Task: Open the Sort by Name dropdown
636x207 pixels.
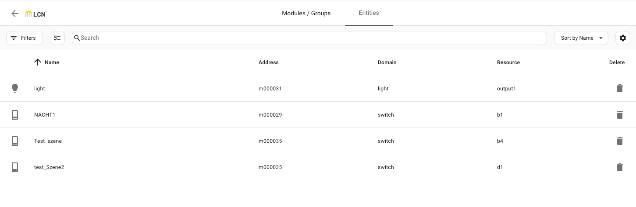Action: coord(581,38)
